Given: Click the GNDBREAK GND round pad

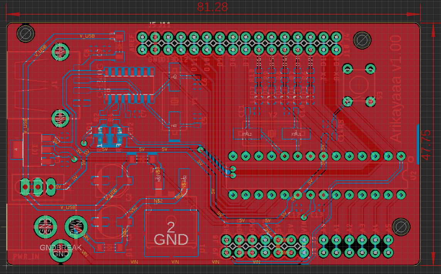Looking at the screenshot, I should 61,251.
